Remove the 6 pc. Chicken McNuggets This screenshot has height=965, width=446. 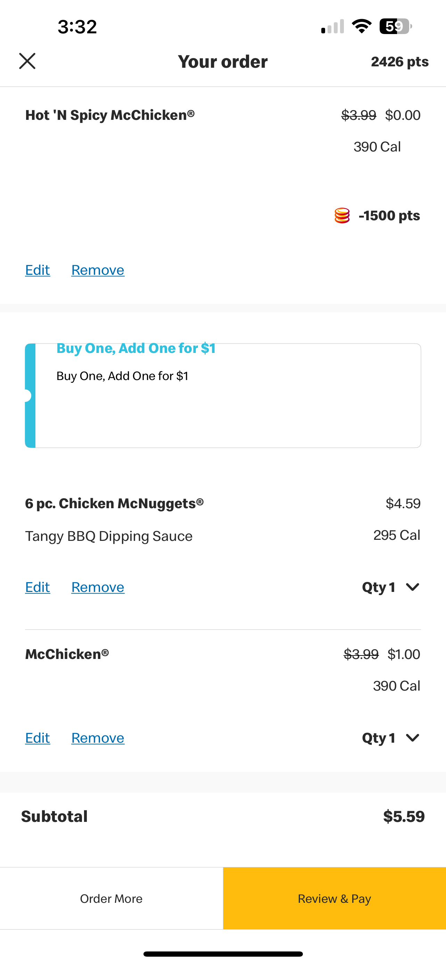[x=98, y=587]
